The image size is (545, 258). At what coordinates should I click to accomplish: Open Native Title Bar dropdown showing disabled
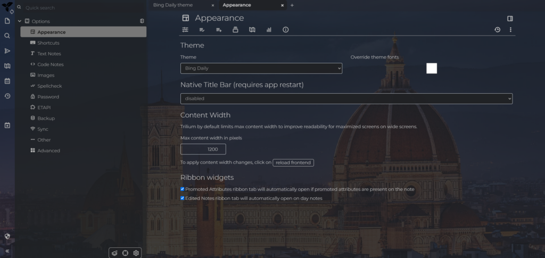346,98
